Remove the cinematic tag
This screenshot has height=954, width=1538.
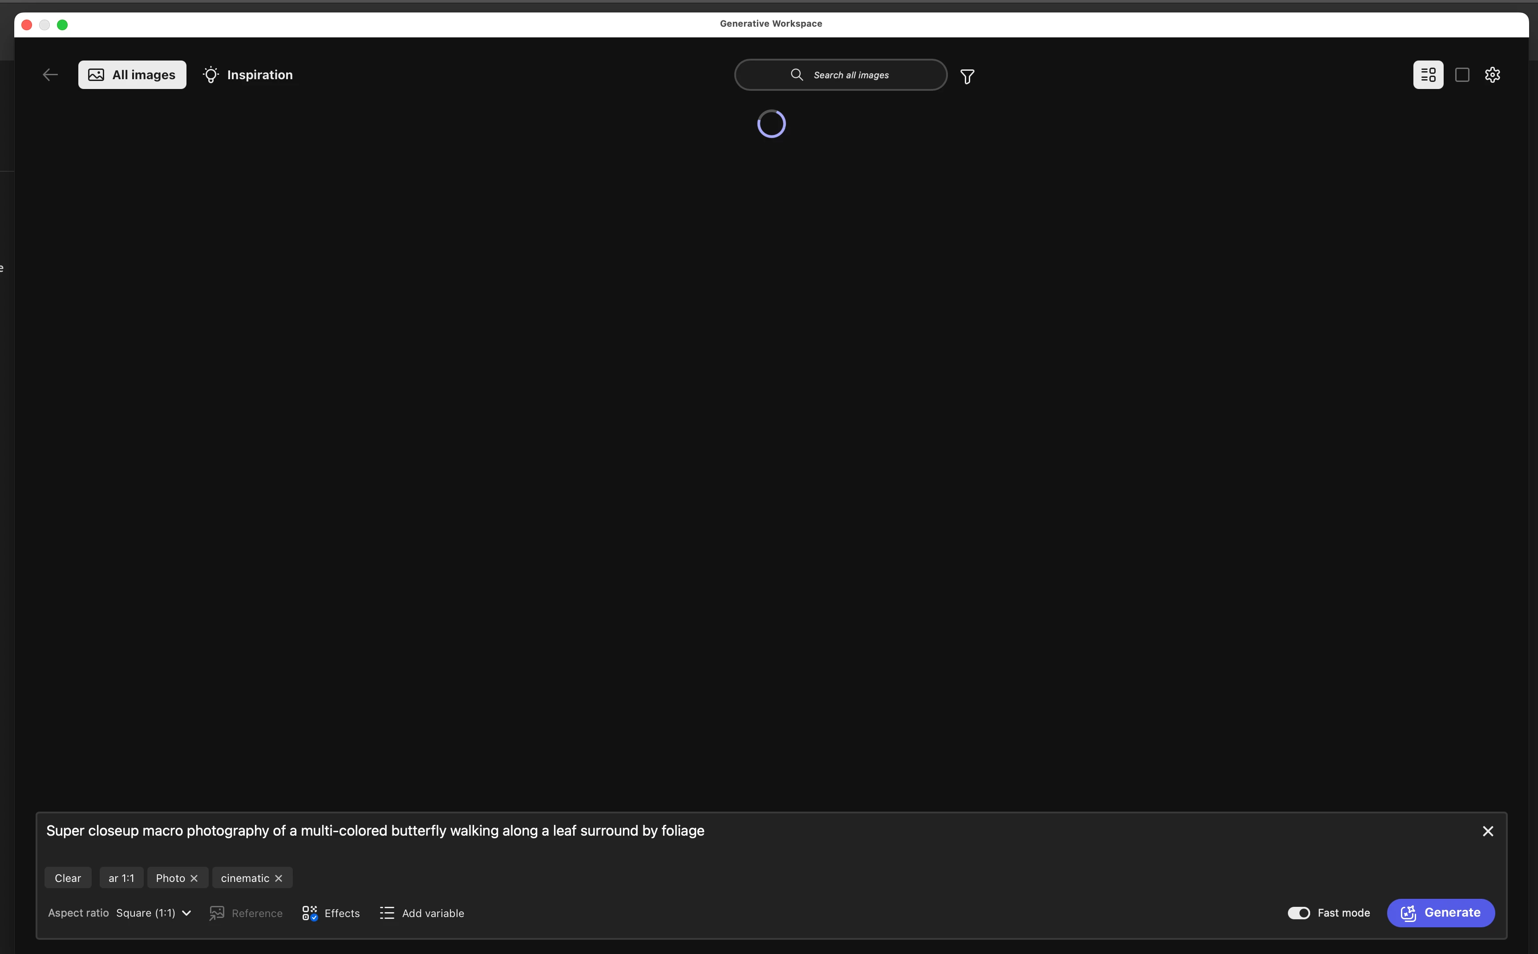(279, 878)
